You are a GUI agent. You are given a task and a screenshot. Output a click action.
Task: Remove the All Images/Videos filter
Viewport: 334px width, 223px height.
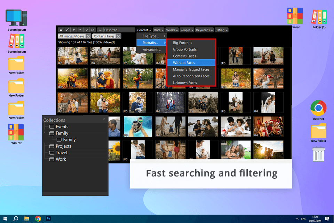(x=88, y=36)
